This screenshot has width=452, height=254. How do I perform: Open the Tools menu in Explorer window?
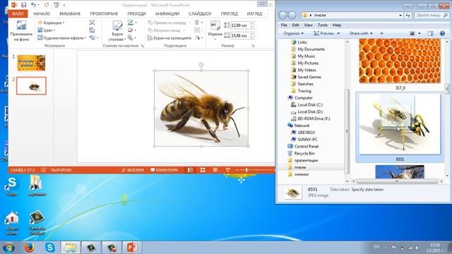tap(323, 25)
